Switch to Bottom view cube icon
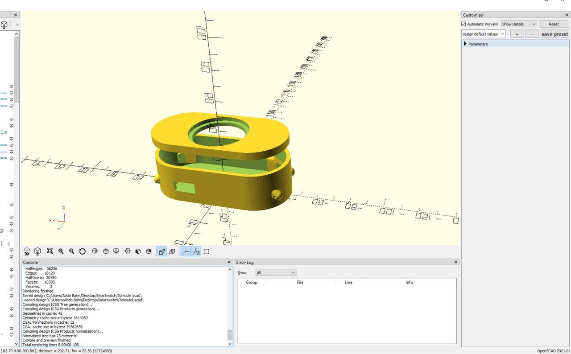Image resolution: width=571 pixels, height=354 pixels. [116, 251]
